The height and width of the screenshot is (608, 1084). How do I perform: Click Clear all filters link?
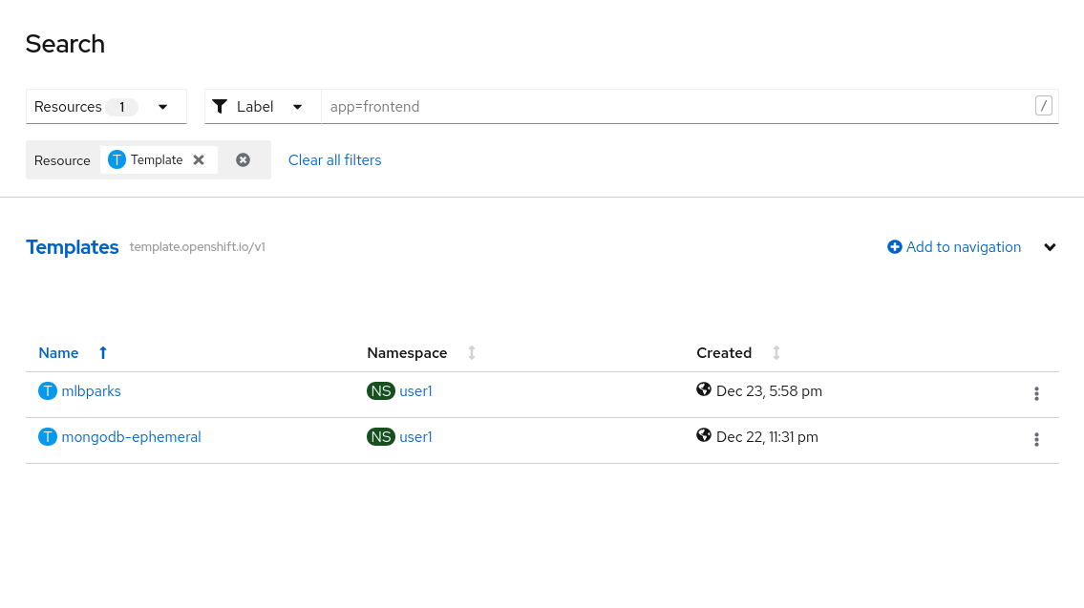(334, 160)
